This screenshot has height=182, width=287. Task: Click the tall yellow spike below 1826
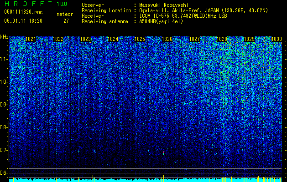click(x=164, y=178)
